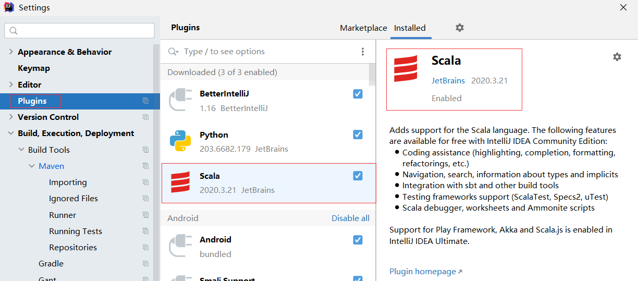
Task: Click the project-level icon beside Plugins in the sidebar
Action: [146, 101]
